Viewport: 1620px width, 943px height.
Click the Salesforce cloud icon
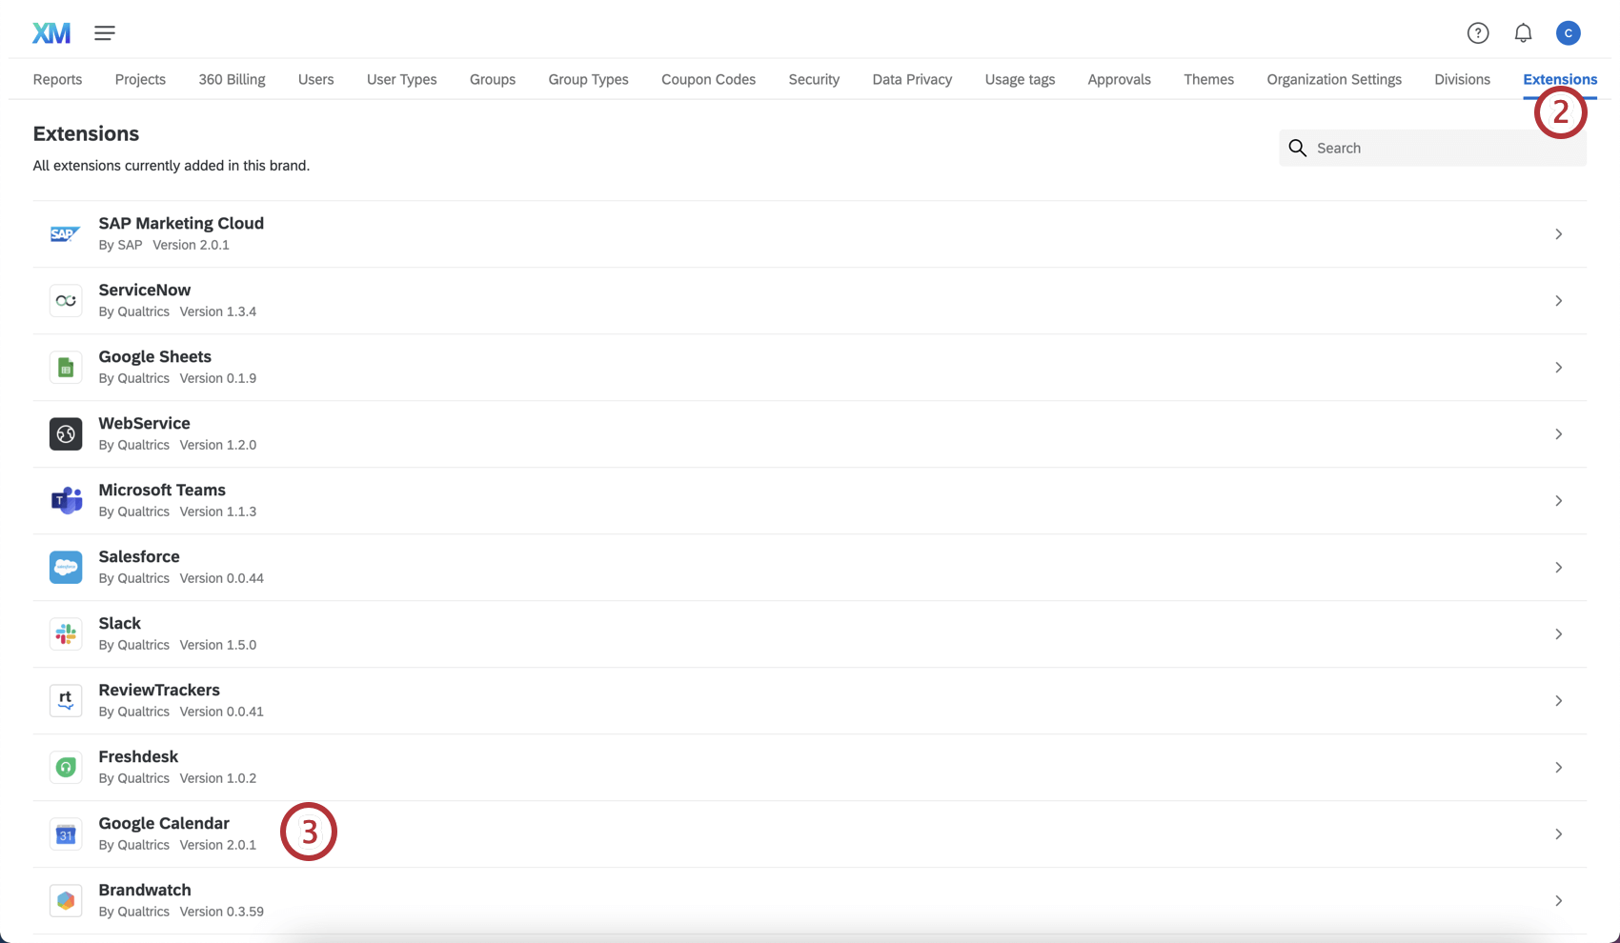[x=65, y=567]
